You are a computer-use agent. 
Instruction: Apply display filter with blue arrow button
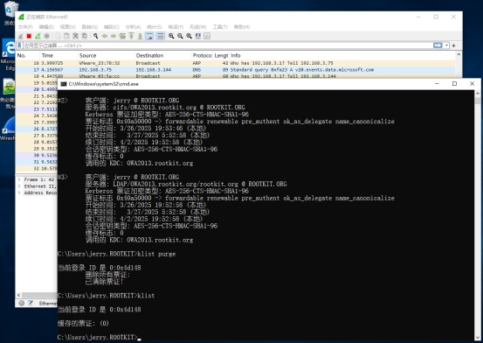coord(438,45)
